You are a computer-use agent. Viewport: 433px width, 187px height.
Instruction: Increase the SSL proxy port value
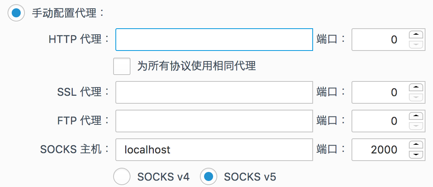[x=416, y=87]
